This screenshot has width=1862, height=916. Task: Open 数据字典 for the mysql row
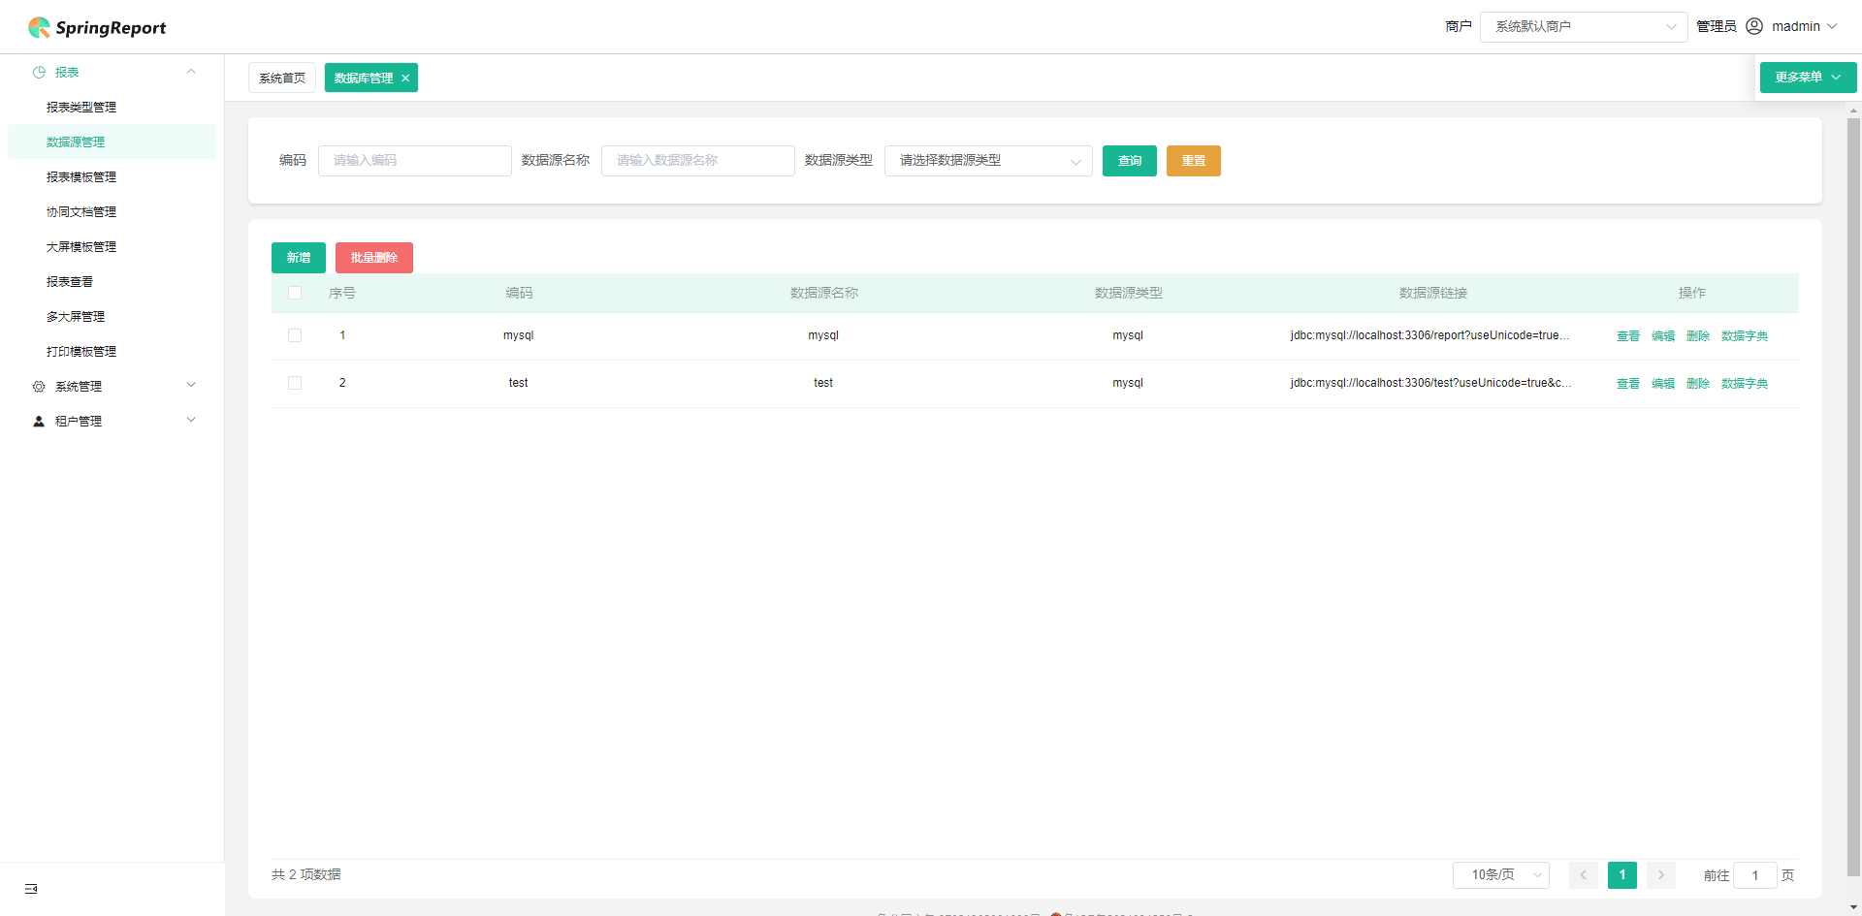(1745, 336)
